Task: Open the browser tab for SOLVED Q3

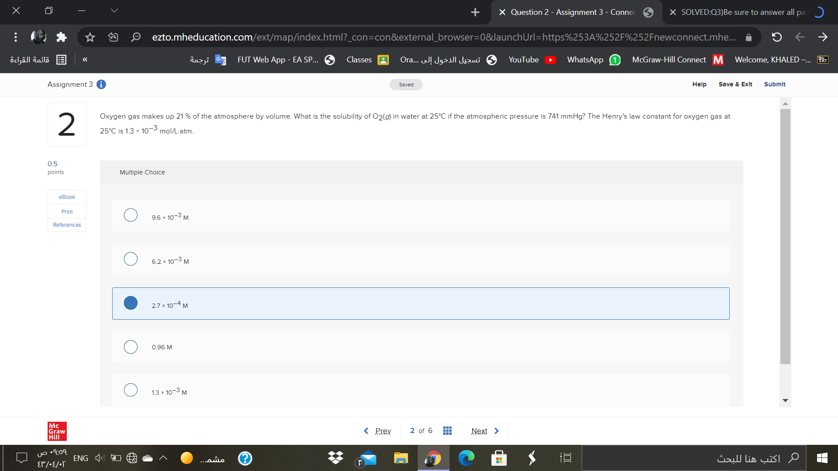Action: (749, 11)
